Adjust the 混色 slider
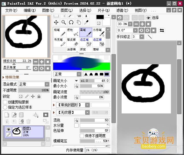184x155 pixels. pos(95,120)
